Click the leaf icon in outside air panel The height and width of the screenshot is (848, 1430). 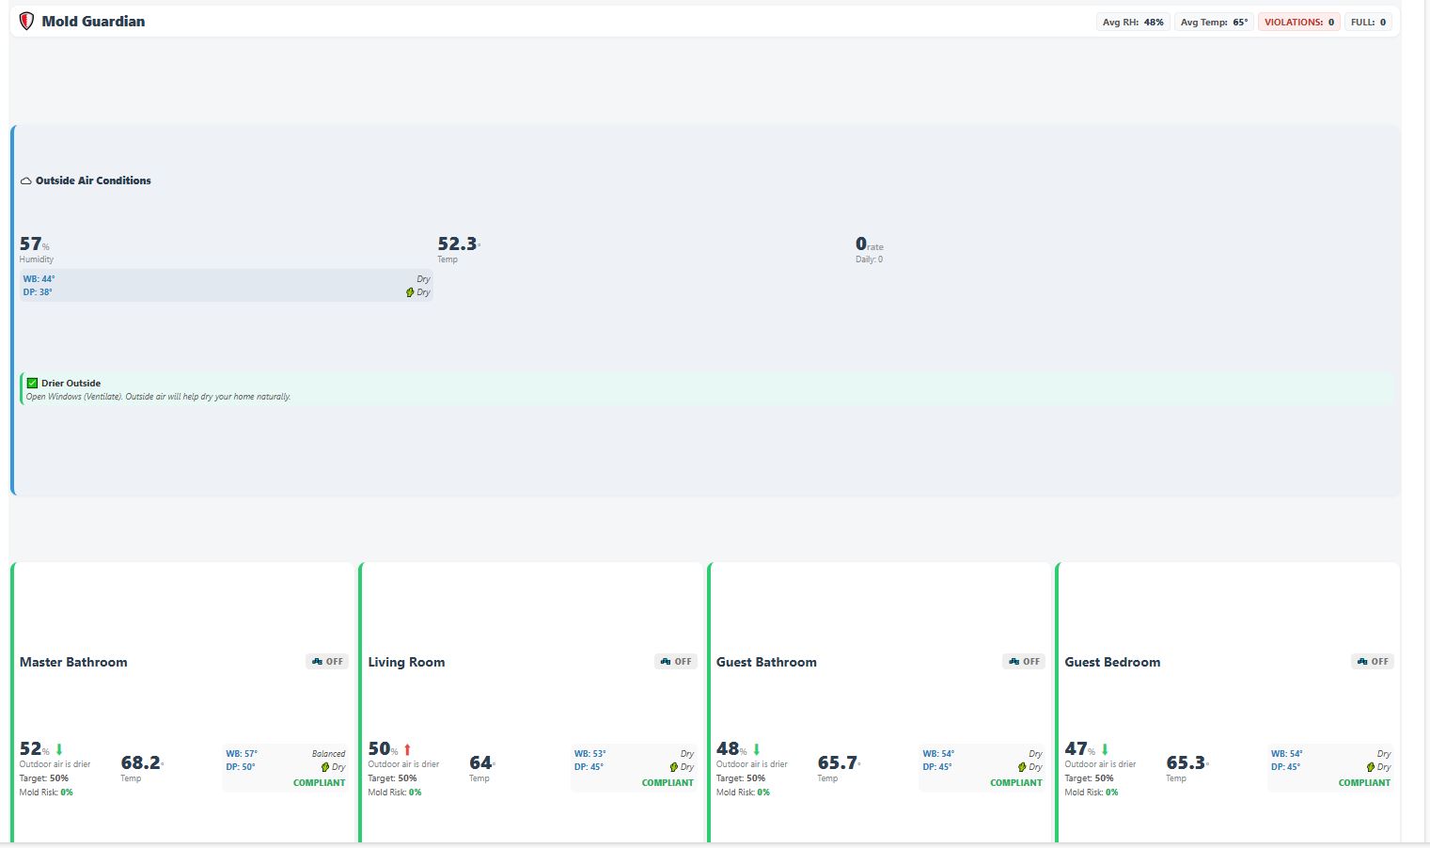pyautogui.click(x=410, y=292)
